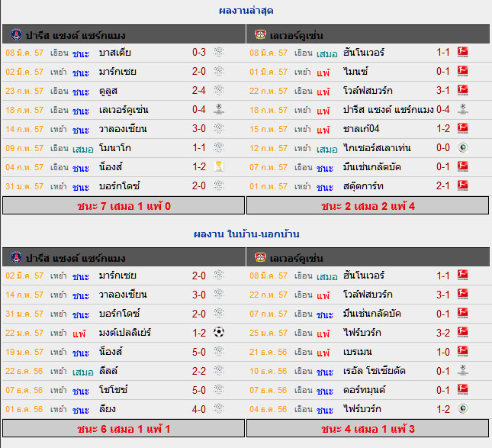Screen dimensions: 492x448
Task: Click the เสมอ result in the โมนาโก row
Action: pyautogui.click(x=83, y=149)
